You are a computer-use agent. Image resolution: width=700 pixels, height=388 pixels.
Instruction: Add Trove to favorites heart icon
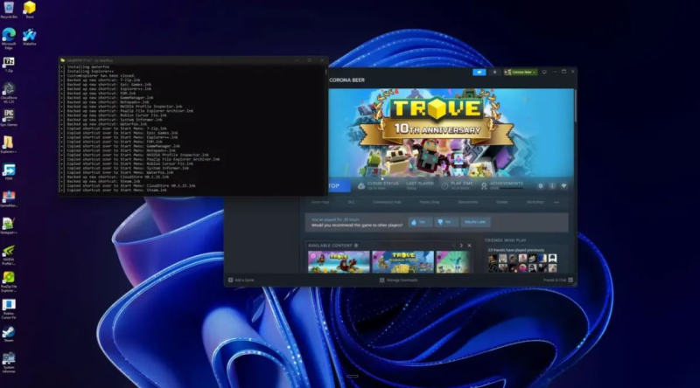[563, 186]
